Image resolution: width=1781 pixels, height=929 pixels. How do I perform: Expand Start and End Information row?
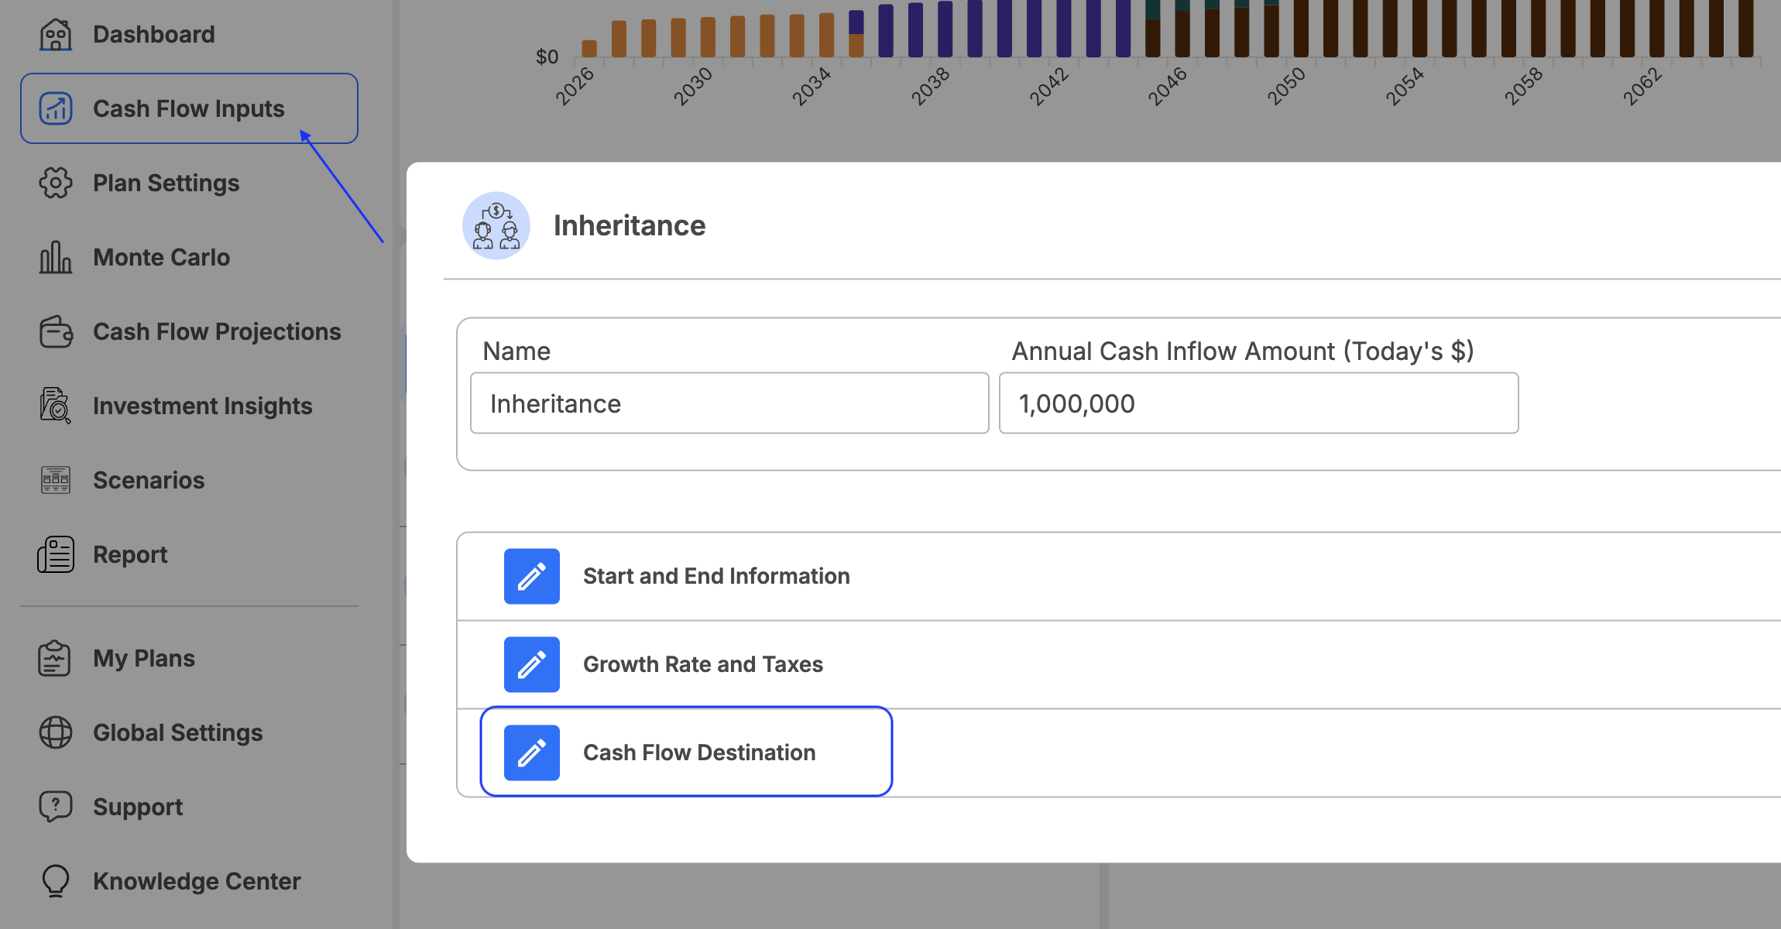pos(1119,576)
